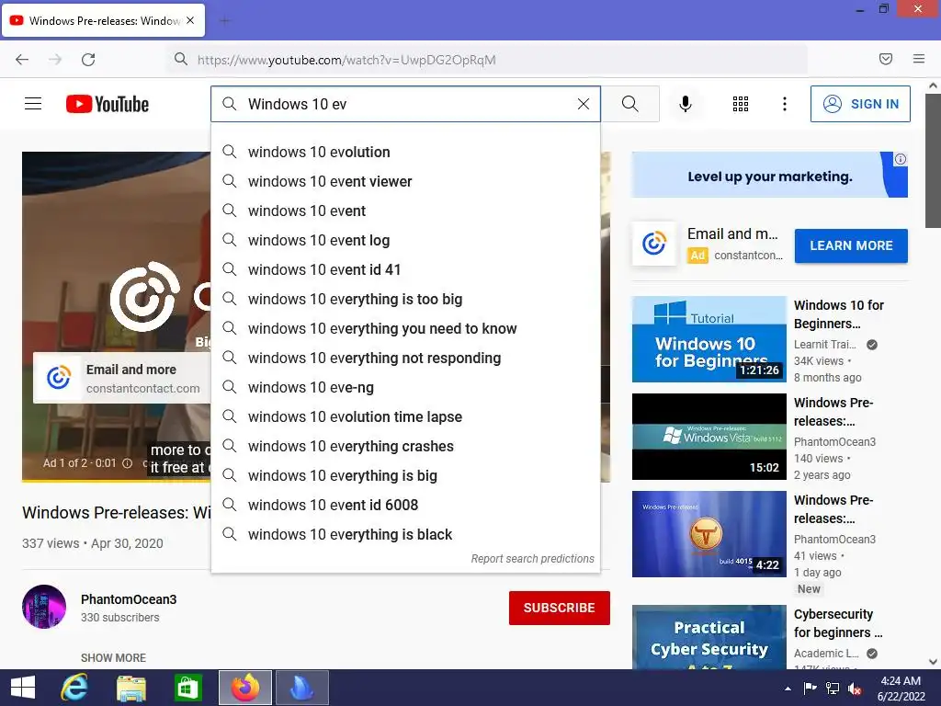Click the blue flame taskbar app icon
Viewport: 941px width, 706px height.
pos(301,688)
